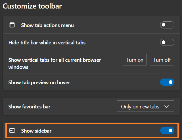This screenshot has height=140, width=182.
Task: Click Hide title bar while in vertical tabs text
Action: (x=47, y=43)
